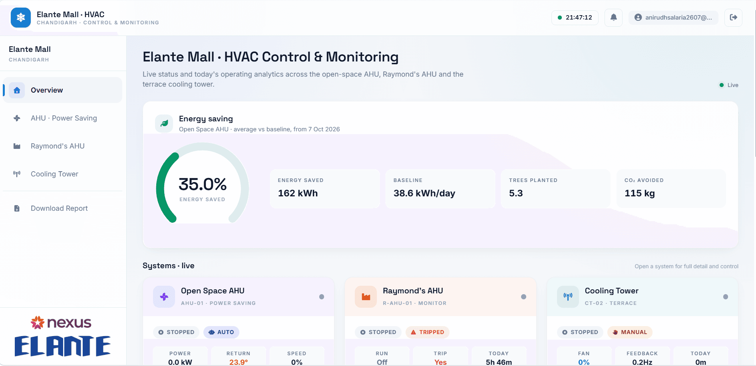This screenshot has height=366, width=756.
Task: Open the notifications bell
Action: click(x=613, y=18)
